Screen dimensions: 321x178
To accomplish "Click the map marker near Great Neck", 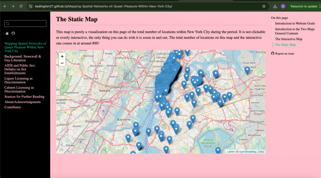I will point(247,70).
